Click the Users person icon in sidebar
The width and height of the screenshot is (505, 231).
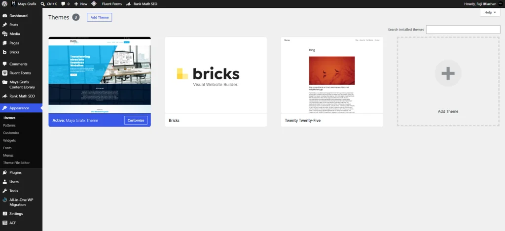pyautogui.click(x=5, y=182)
